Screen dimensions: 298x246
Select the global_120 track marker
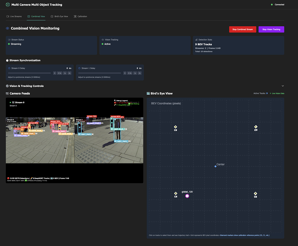187,196
